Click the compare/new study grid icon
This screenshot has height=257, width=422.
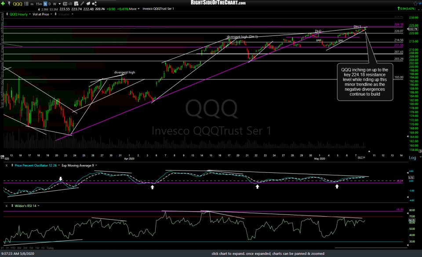pyautogui.click(x=76, y=4)
